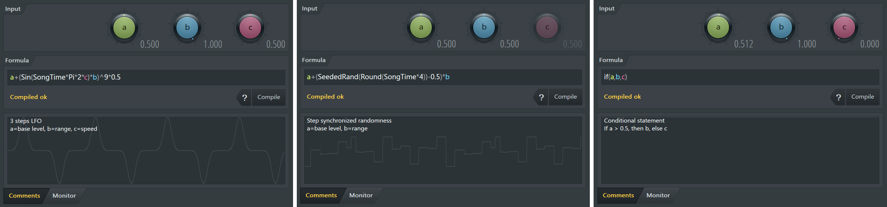The width and height of the screenshot is (887, 207).
Task: Click the pink 'c' knob in conditional statement panel
Action: coord(844,27)
